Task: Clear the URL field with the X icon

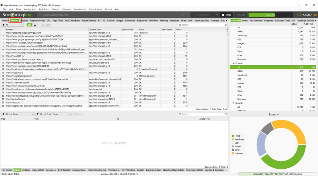Action: [x=182, y=15]
